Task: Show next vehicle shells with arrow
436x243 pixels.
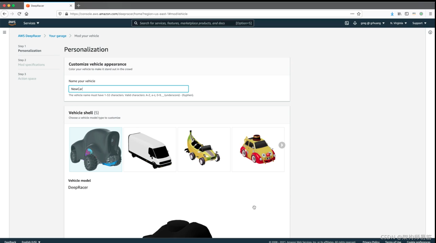Action: 282,145
